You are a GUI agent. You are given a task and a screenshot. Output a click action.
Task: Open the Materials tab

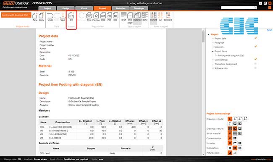pos(121,8)
